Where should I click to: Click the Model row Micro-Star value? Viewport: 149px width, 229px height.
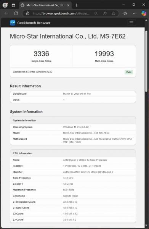(x=86, y=133)
